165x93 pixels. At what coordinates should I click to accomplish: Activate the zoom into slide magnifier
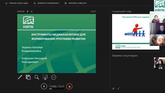tap(37, 77)
